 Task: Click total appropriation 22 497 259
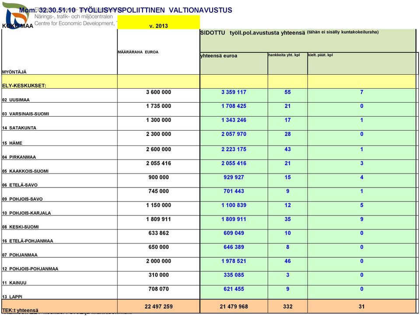click(x=158, y=306)
